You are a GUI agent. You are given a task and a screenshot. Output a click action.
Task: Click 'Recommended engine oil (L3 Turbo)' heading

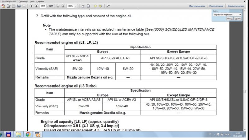[x=66, y=86]
